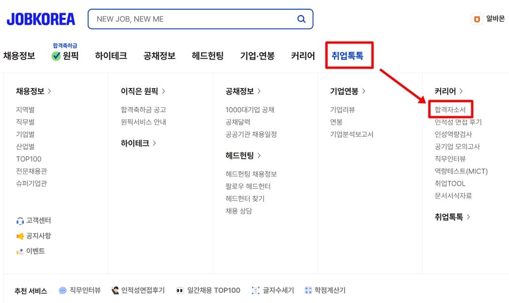509x303 pixels.
Task: Click 직무인터뷰 speech bubble icon
Action: point(63,290)
